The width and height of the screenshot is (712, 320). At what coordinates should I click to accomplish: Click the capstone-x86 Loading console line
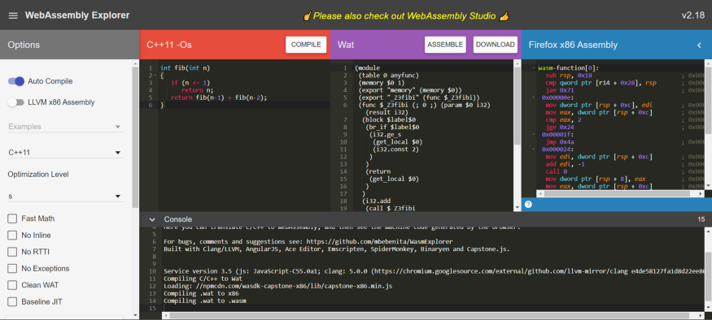coord(278,286)
